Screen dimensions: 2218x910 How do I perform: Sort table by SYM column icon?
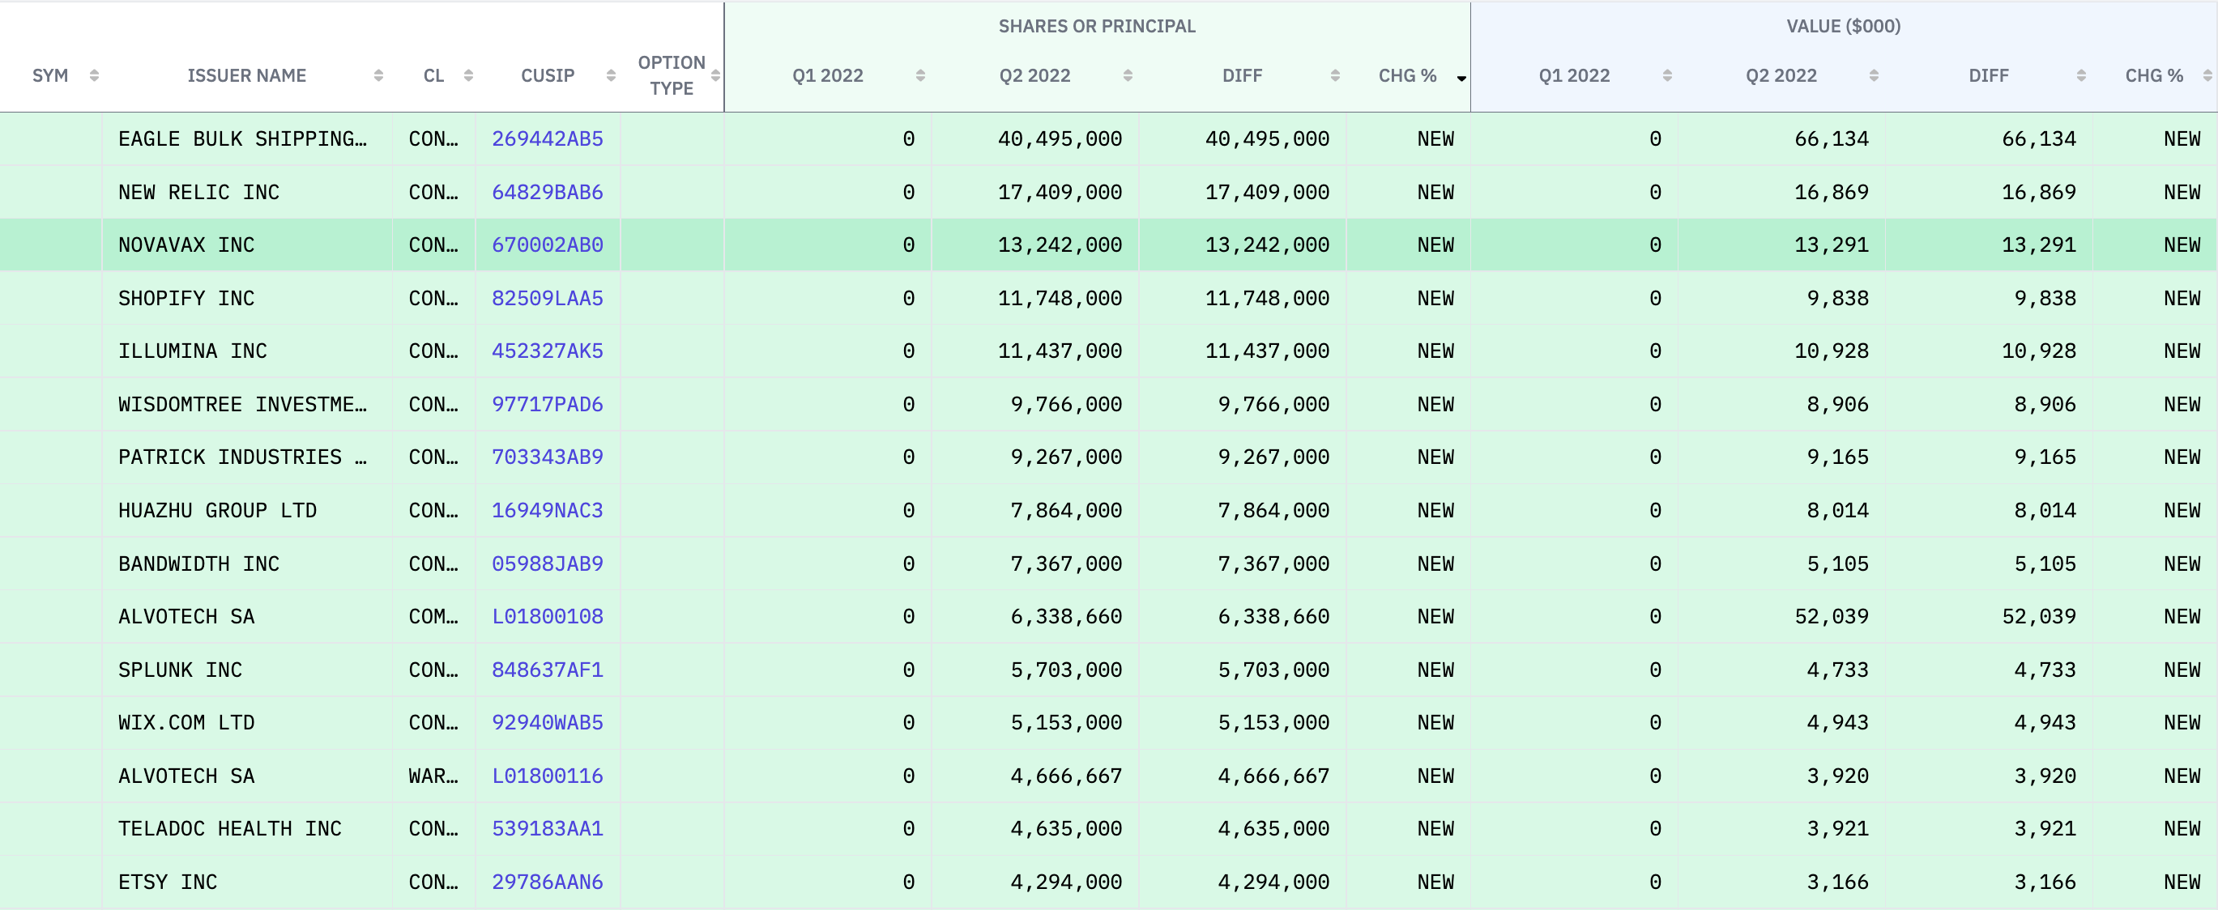coord(94,76)
